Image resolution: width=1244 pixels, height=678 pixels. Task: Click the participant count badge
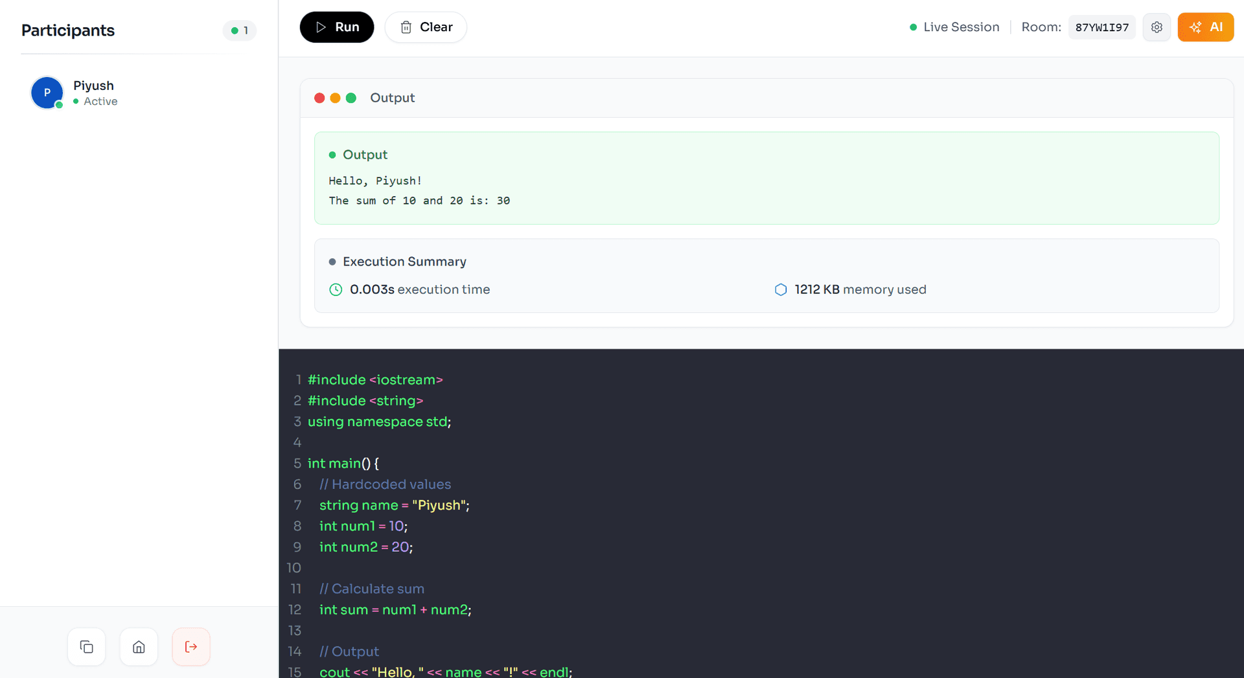(240, 30)
